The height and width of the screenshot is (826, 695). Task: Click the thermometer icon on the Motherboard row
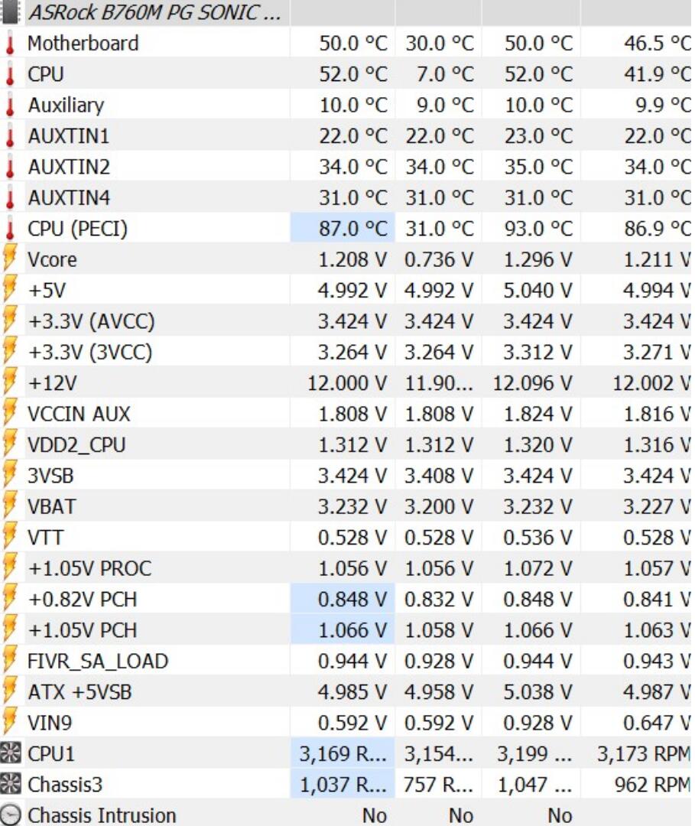click(10, 43)
